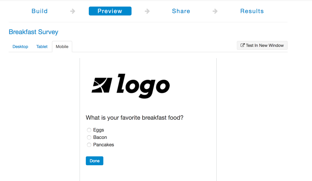Switch to the Desktop preview tab
The height and width of the screenshot is (181, 312).
pos(20,47)
